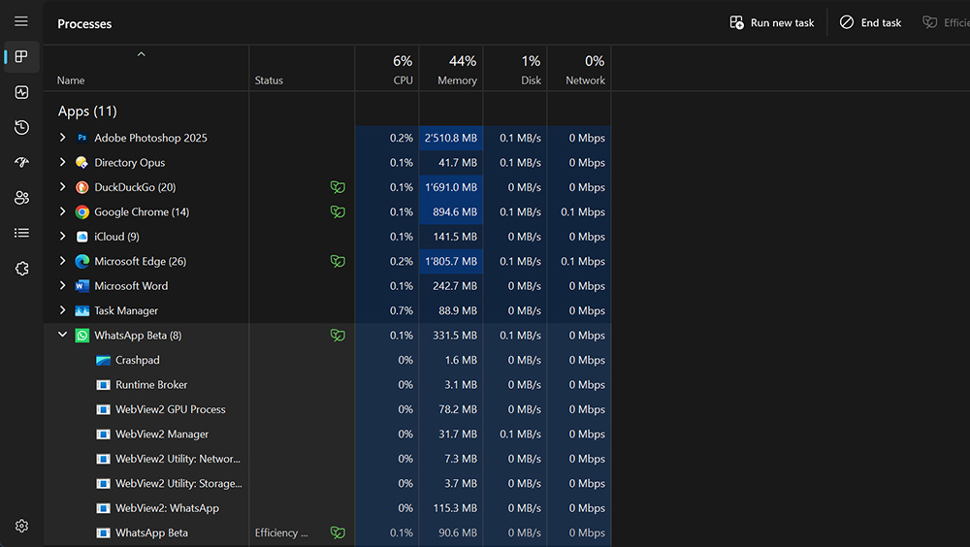Expand the Microsoft Edge (26) group
Image resolution: width=970 pixels, height=547 pixels.
pos(62,261)
